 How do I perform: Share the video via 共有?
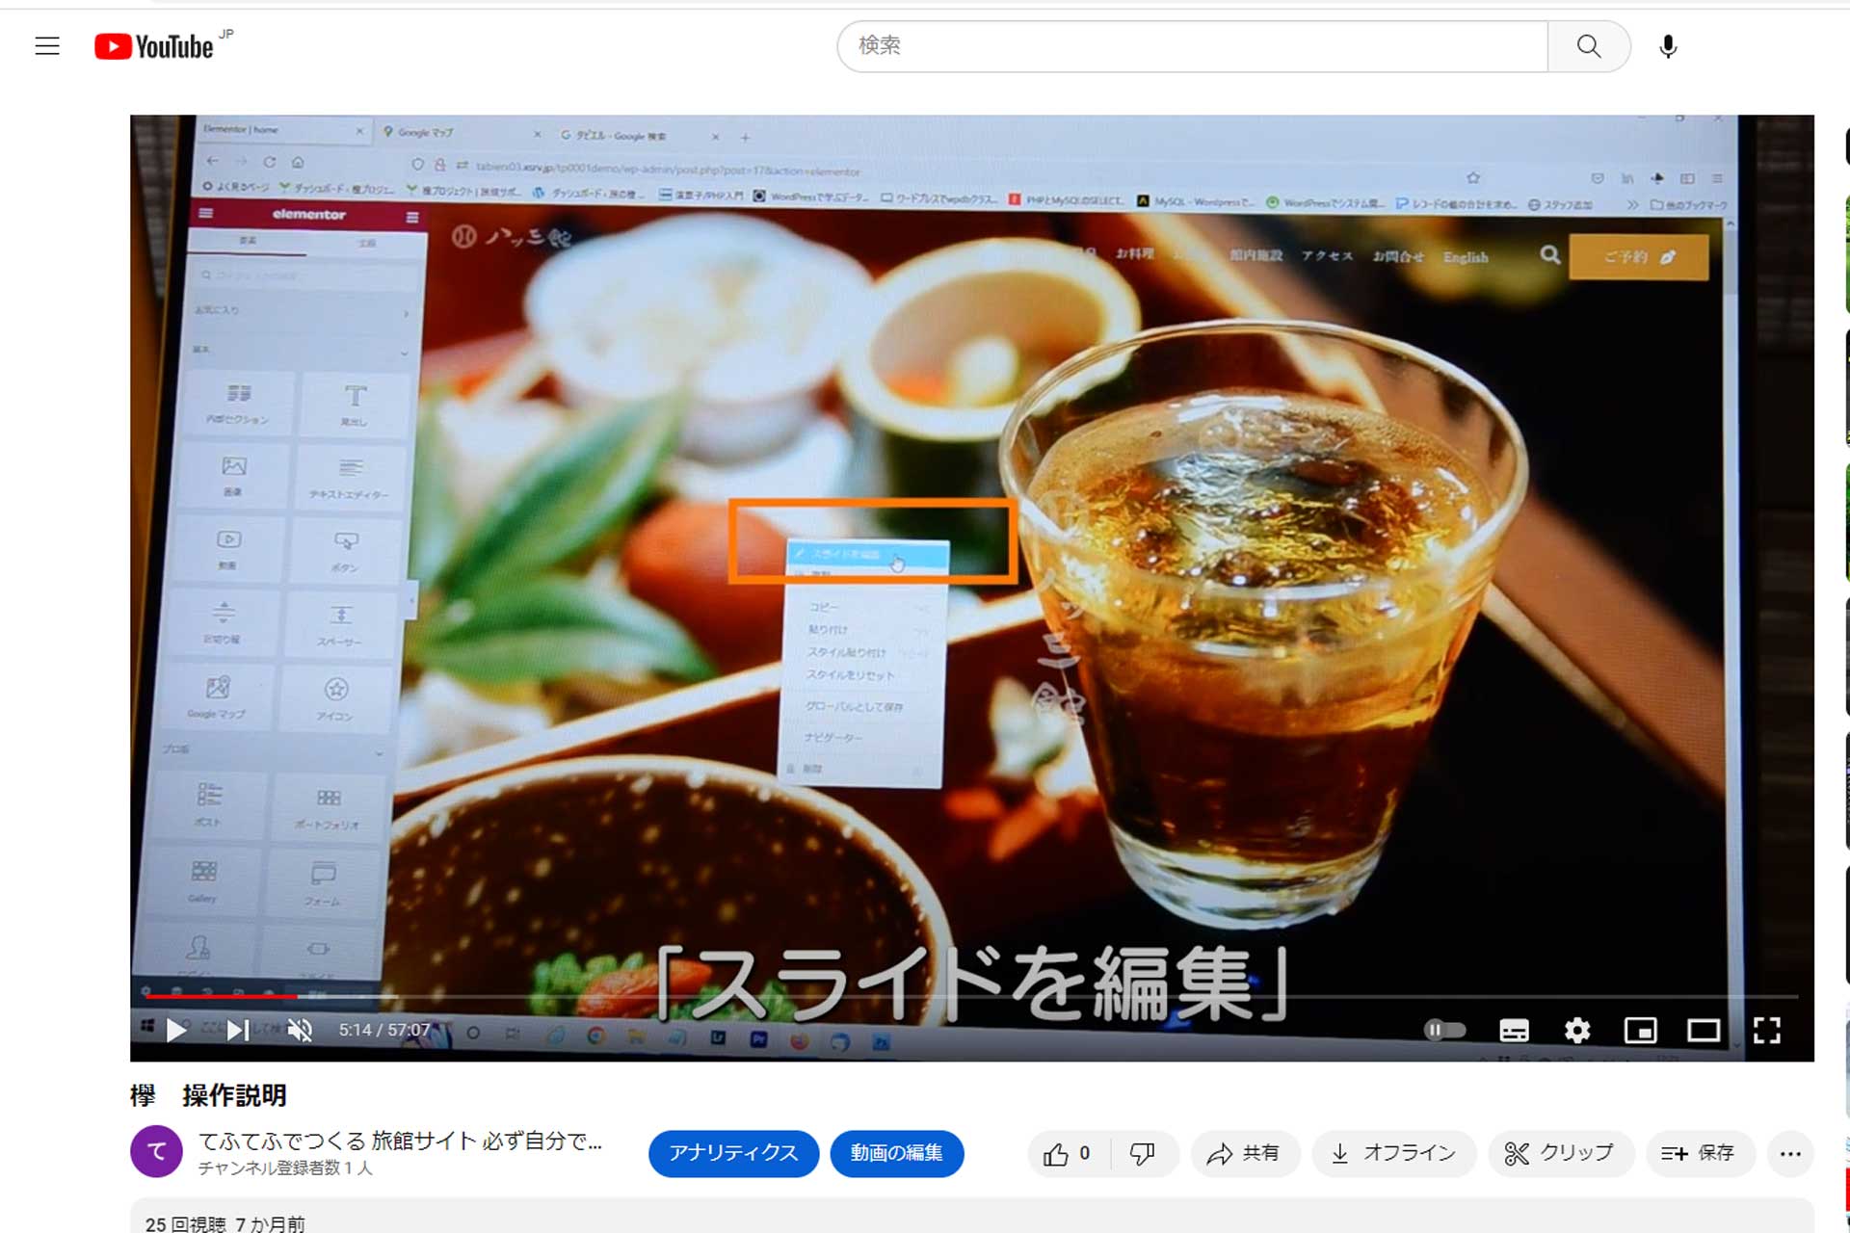[x=1245, y=1153]
